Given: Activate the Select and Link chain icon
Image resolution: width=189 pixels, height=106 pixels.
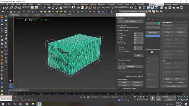Looking at the screenshot, I should (11, 8).
